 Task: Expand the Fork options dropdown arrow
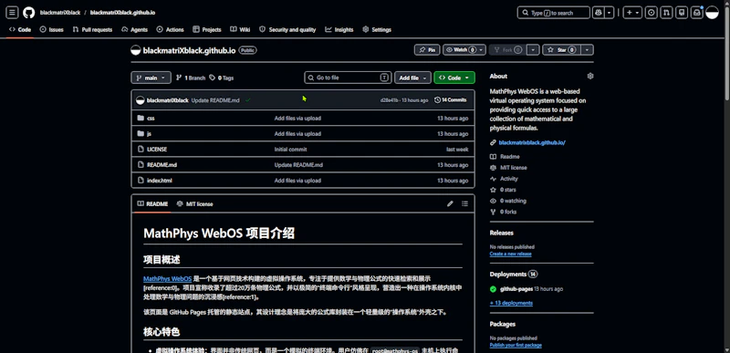point(534,50)
